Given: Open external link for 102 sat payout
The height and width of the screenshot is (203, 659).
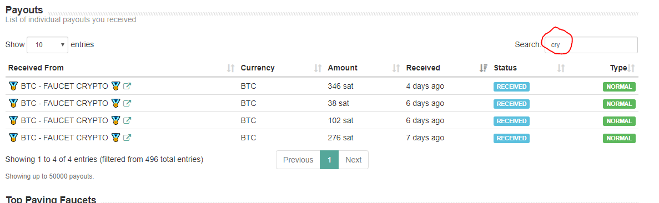Looking at the screenshot, I should 127,120.
